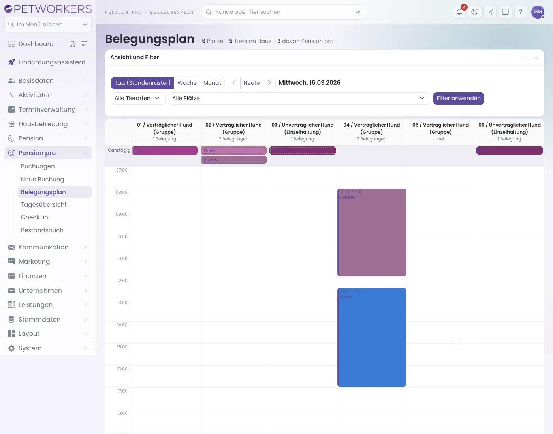Toggle the sidebar layout icon

tap(505, 12)
